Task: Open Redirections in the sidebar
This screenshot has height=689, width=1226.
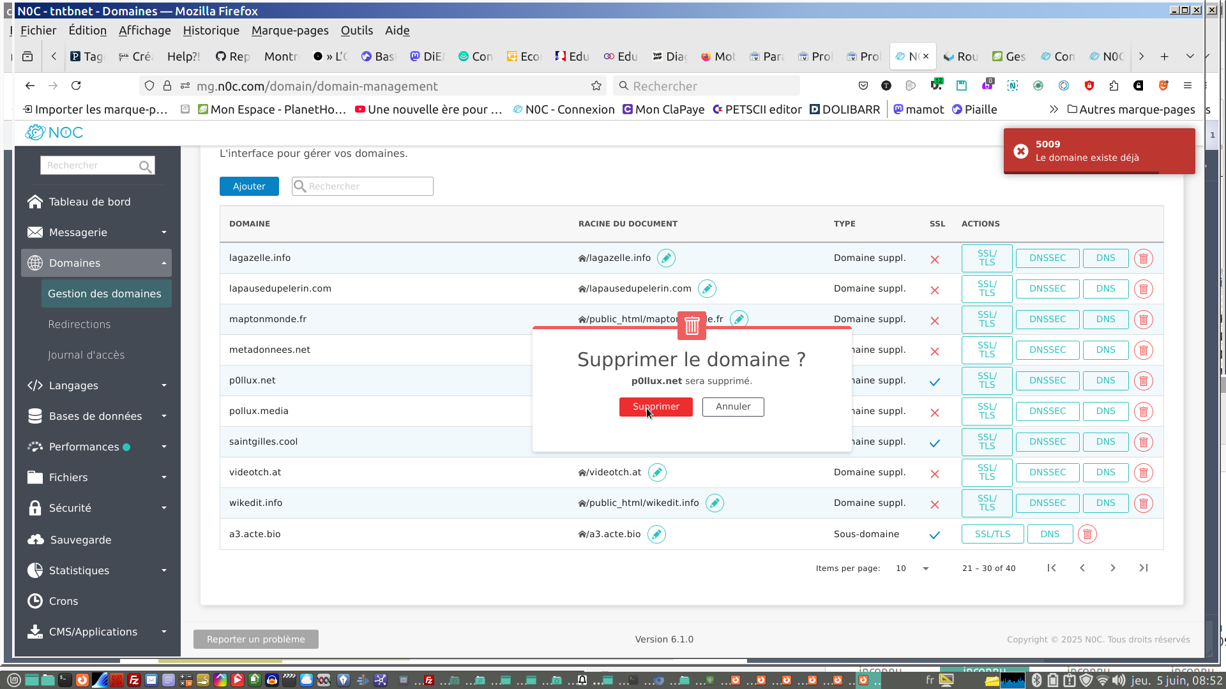Action: (79, 324)
